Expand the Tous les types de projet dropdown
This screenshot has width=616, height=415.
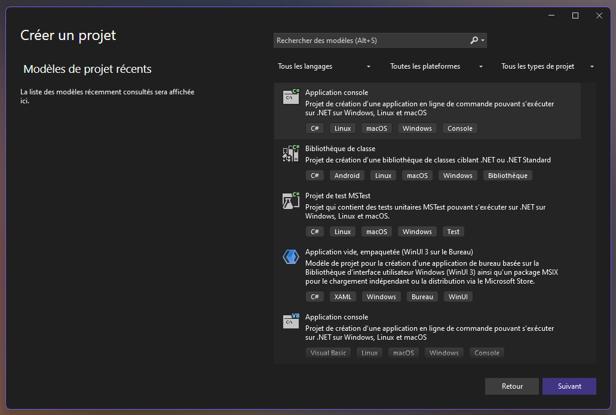(x=545, y=66)
